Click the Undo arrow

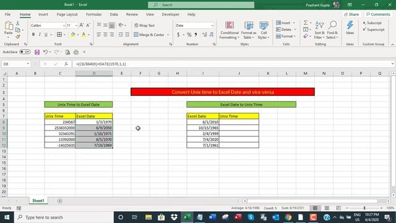(45, 52)
